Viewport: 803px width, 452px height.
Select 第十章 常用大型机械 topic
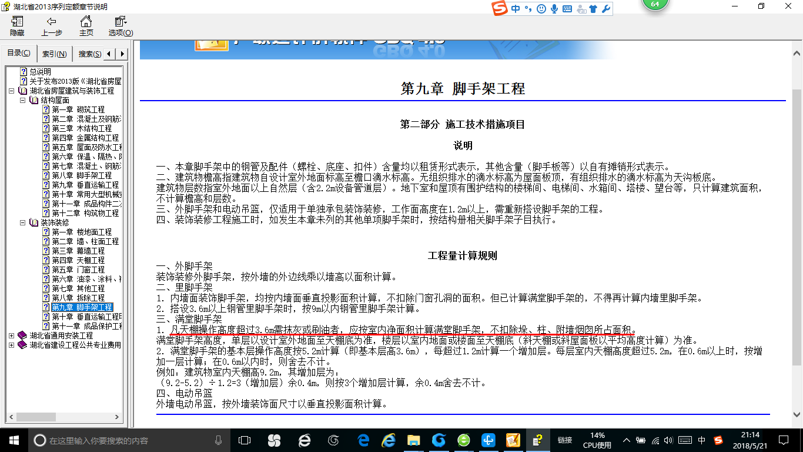coord(86,194)
